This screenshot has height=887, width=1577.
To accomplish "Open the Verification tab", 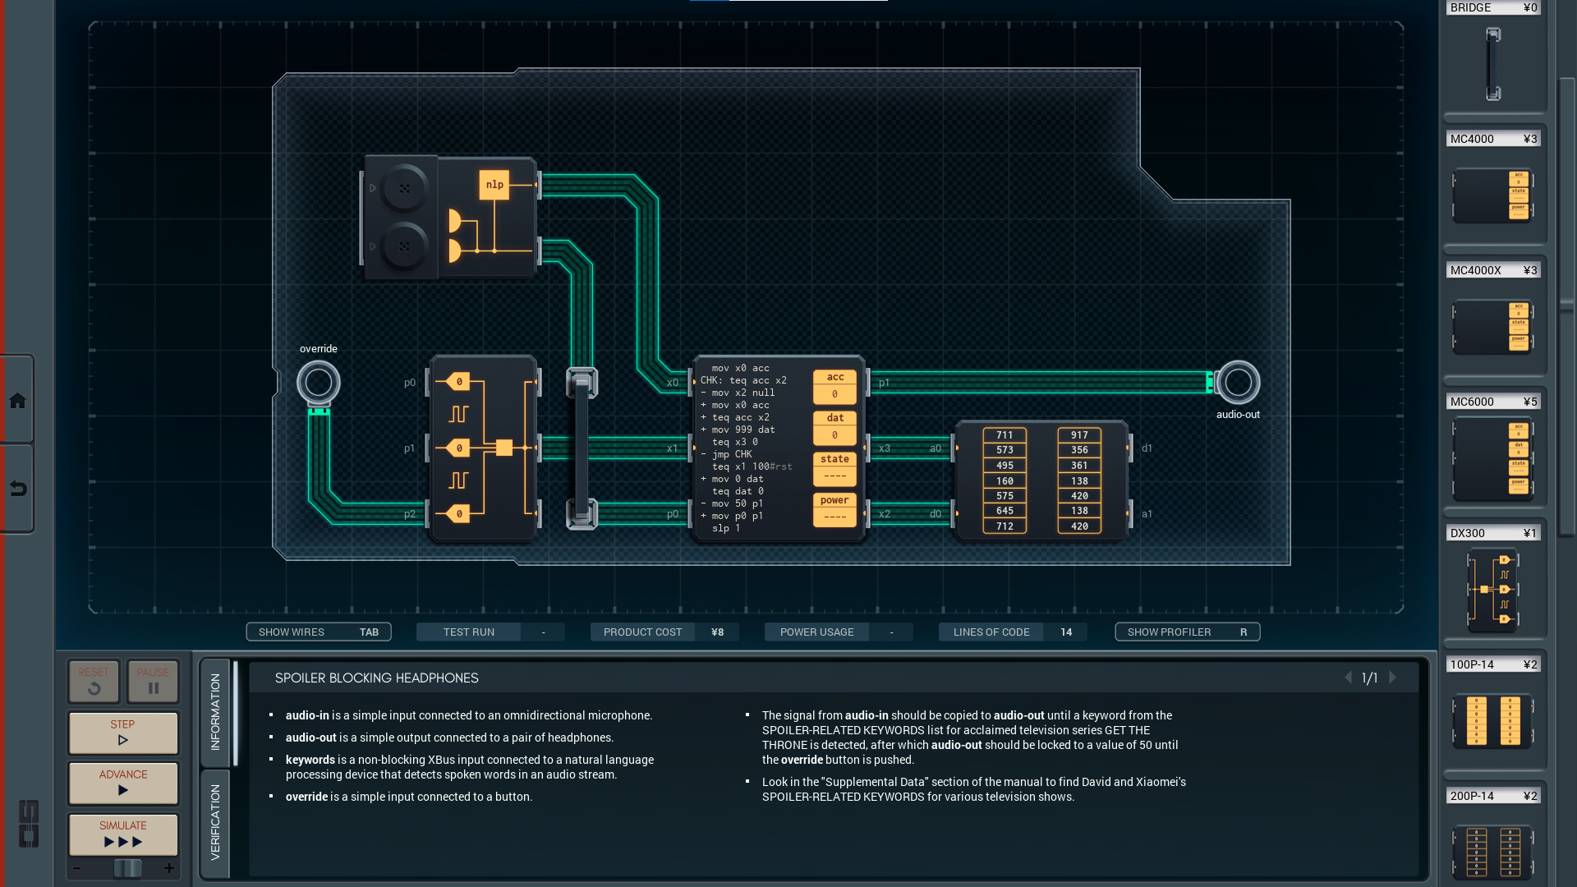I will tap(215, 822).
